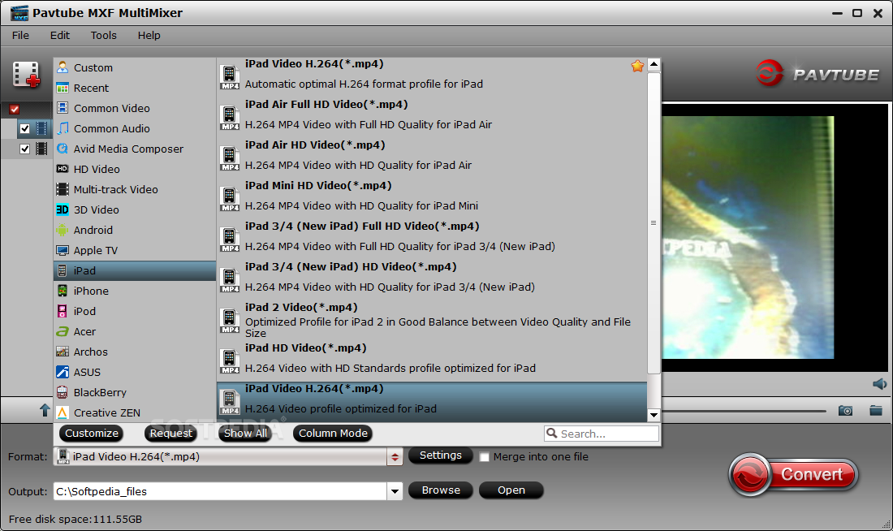Select the Avid Media Composer category
The height and width of the screenshot is (531, 893).
[135, 149]
